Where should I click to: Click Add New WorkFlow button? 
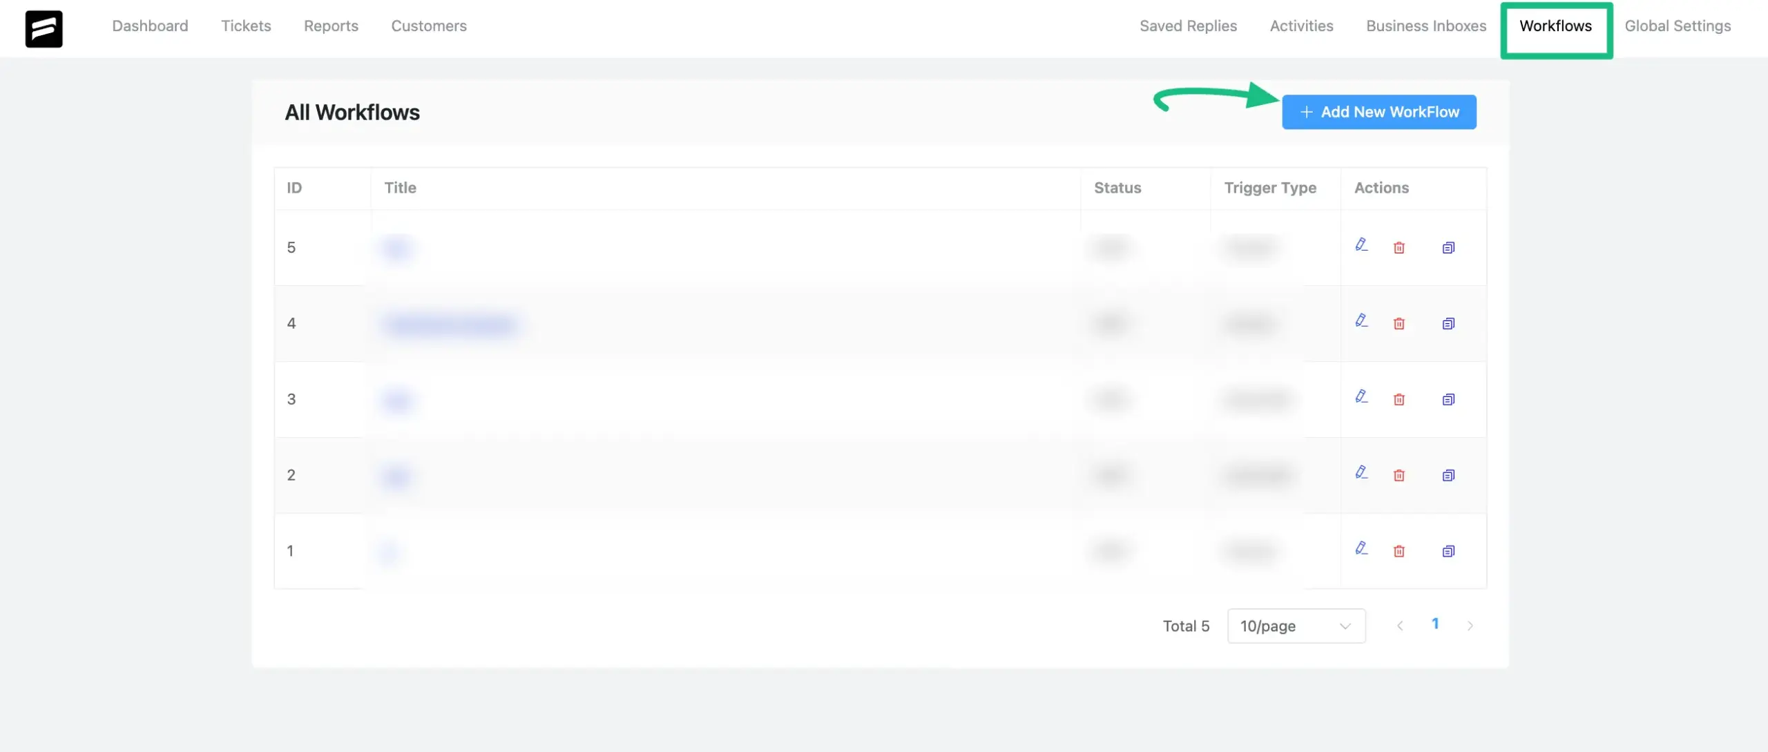1378,112
